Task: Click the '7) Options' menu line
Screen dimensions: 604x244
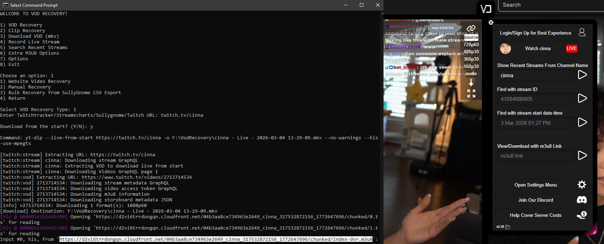Action: click(14, 59)
